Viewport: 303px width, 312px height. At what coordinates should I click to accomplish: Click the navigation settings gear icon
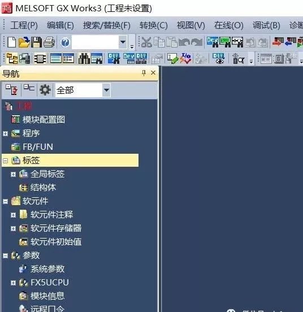coord(45,90)
